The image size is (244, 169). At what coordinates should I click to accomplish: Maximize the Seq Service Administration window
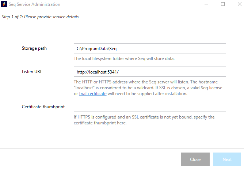click(223, 4)
